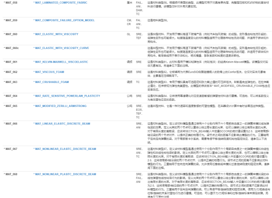Open the MAT_VISCOUS_FOAM link
The height and width of the screenshot is (198, 272).
[x=49, y=72]
